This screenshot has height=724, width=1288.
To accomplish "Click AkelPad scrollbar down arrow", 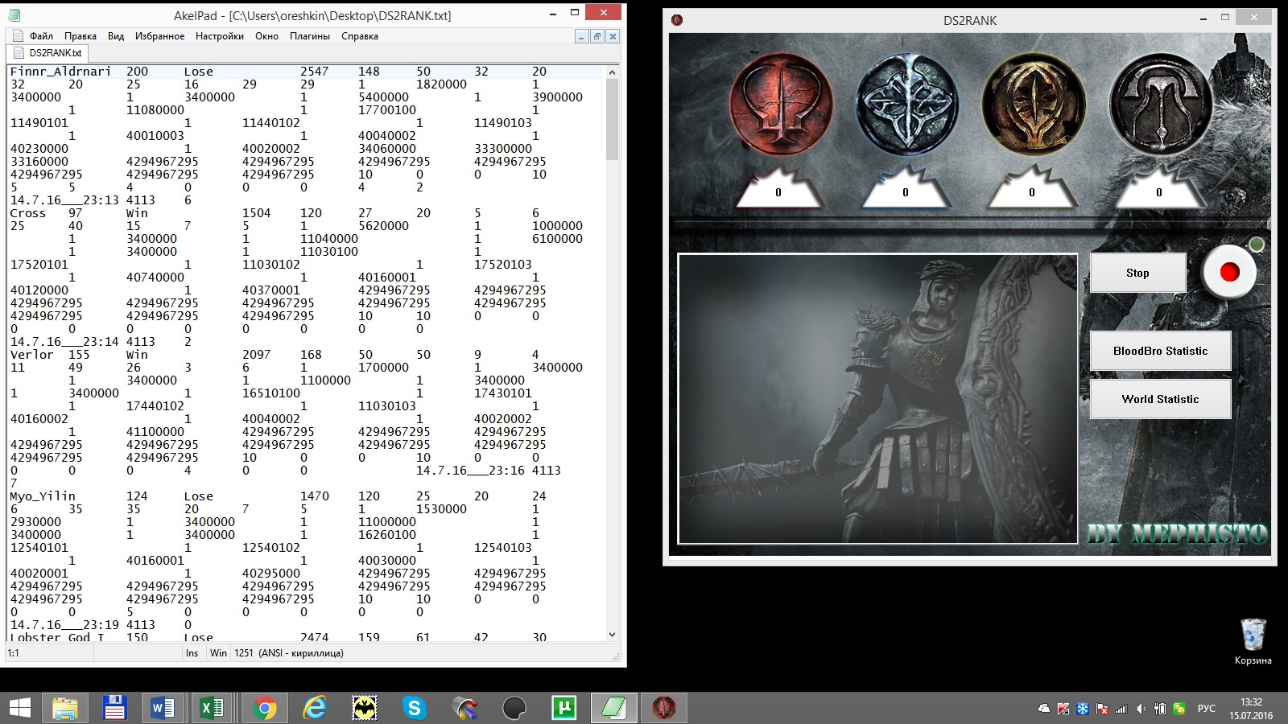I will pyautogui.click(x=612, y=635).
